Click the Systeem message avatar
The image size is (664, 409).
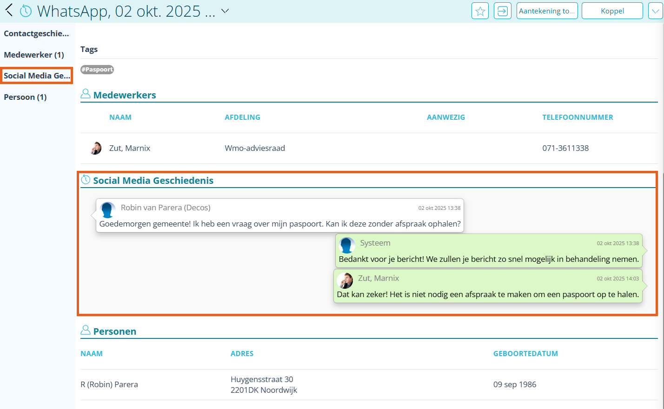[347, 245]
